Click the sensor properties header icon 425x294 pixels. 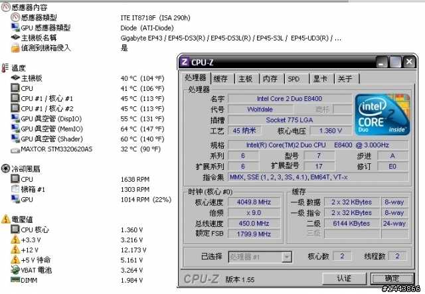pos(6,7)
